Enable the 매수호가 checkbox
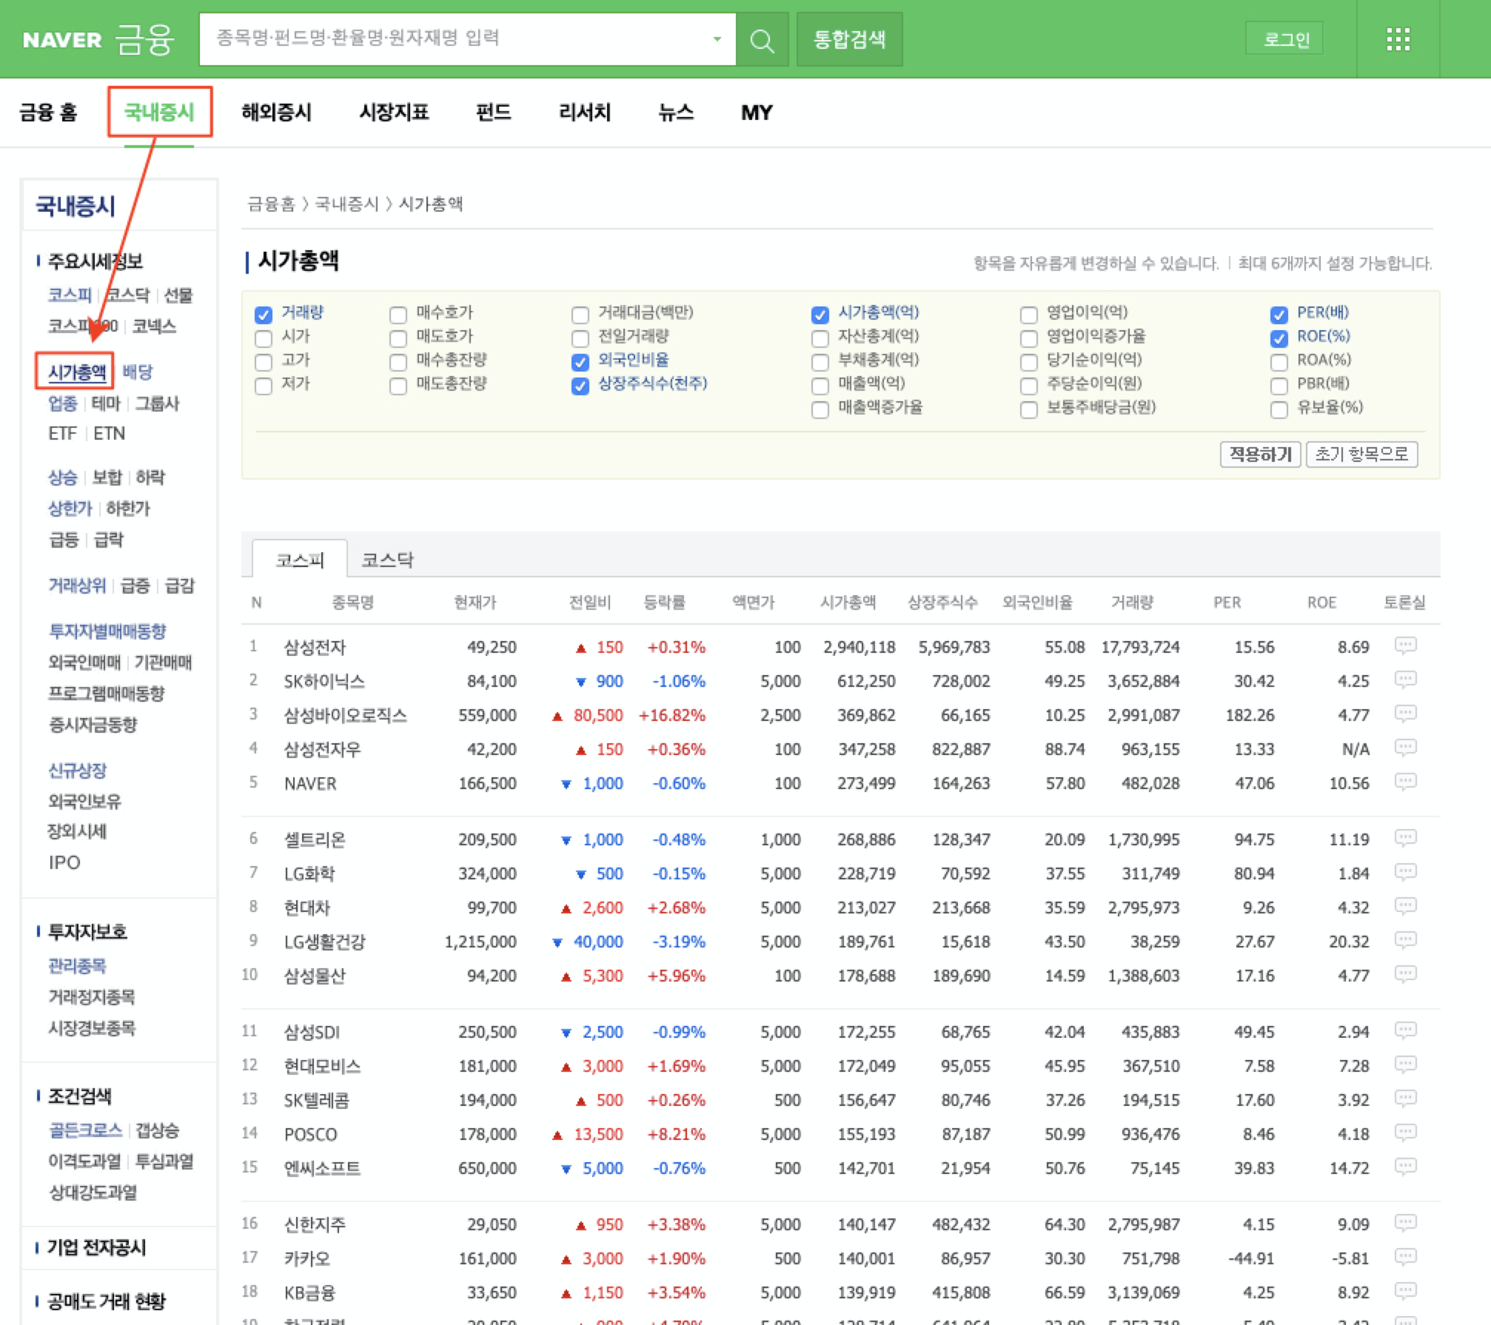1491x1325 pixels. tap(398, 315)
